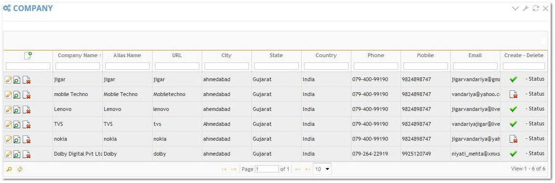Delete the mobile Techno company row
This screenshot has width=555, height=183.
pos(27,95)
